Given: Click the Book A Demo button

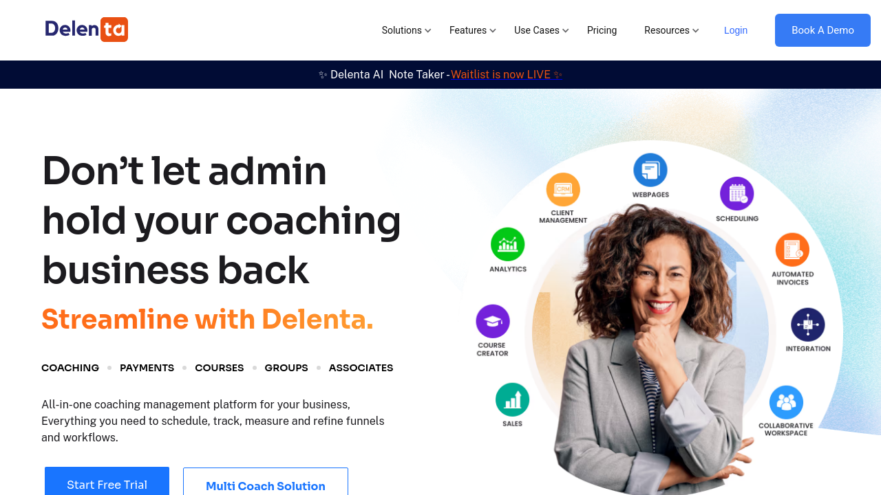Looking at the screenshot, I should pos(822,30).
